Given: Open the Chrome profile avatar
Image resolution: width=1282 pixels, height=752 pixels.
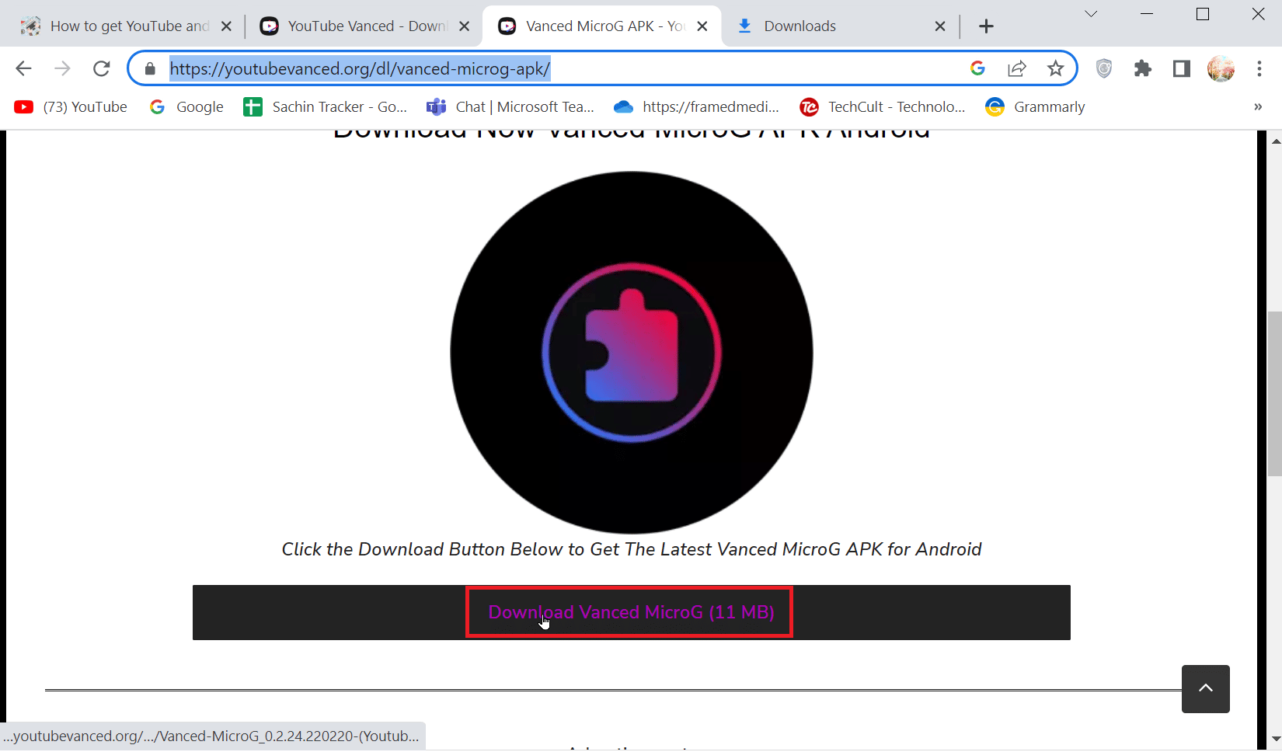Looking at the screenshot, I should click(x=1221, y=68).
